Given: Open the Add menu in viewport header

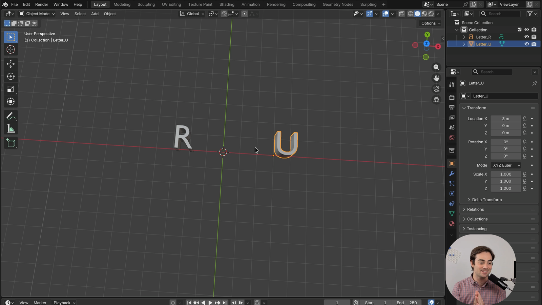Looking at the screenshot, I should pyautogui.click(x=95, y=14).
